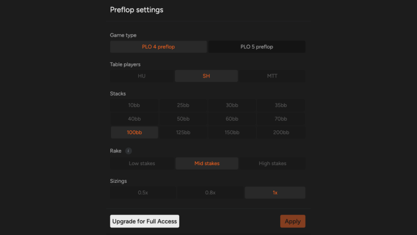Choose the 0.8x sizing option
The width and height of the screenshot is (417, 235).
[x=211, y=193]
